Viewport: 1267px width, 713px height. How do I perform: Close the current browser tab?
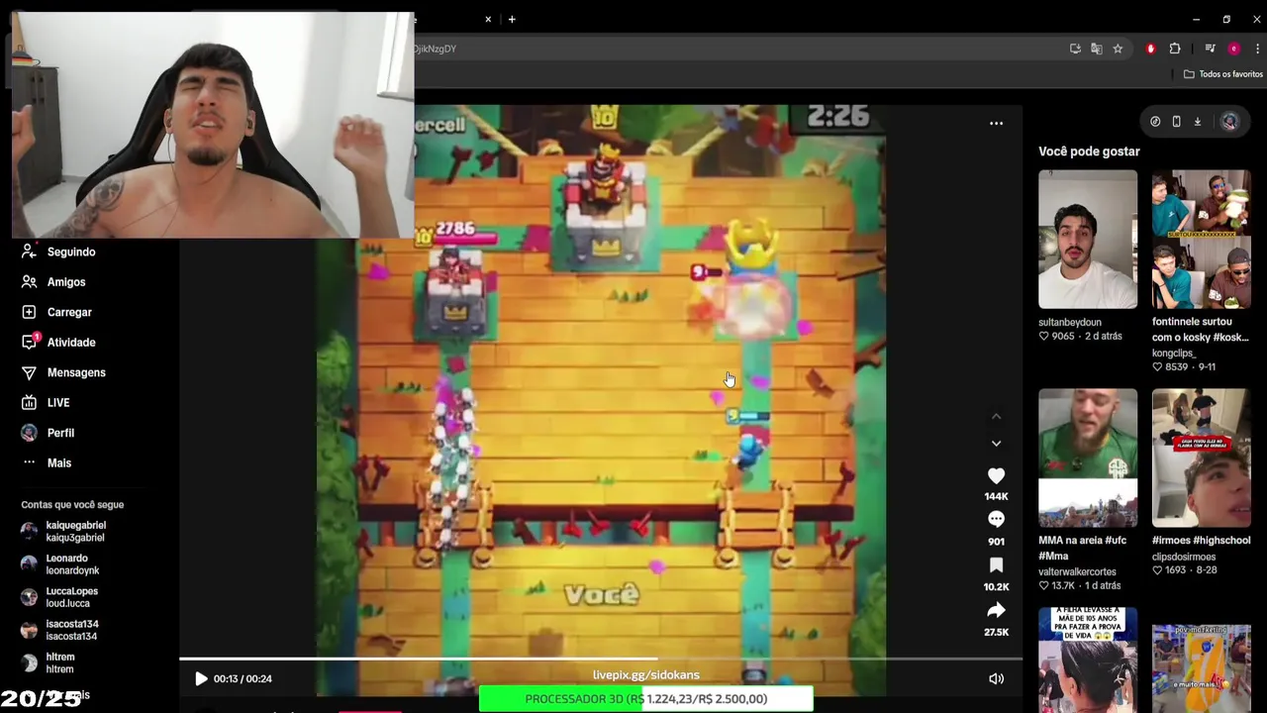[488, 19]
